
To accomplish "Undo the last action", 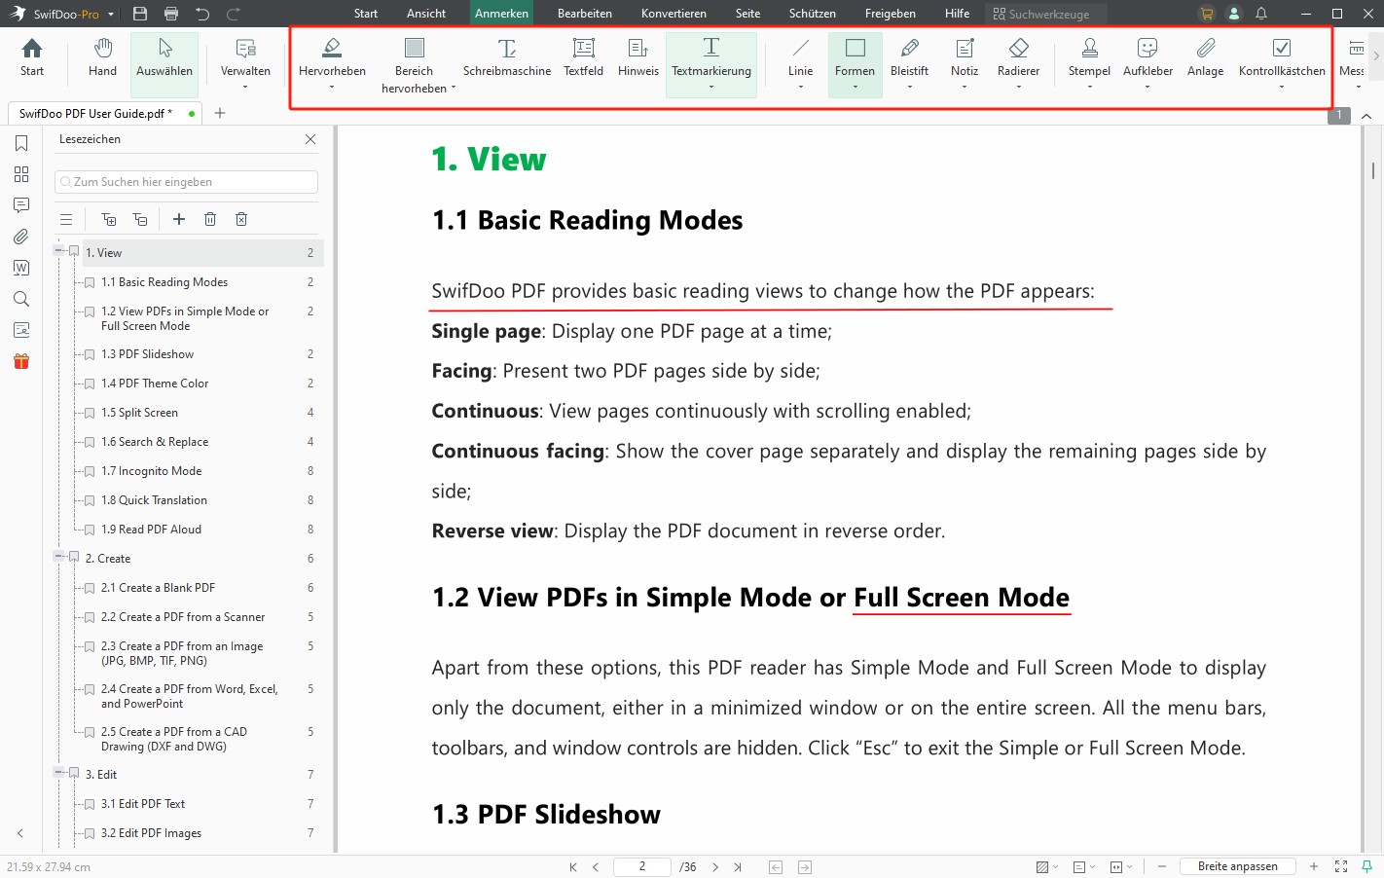I will tap(202, 14).
